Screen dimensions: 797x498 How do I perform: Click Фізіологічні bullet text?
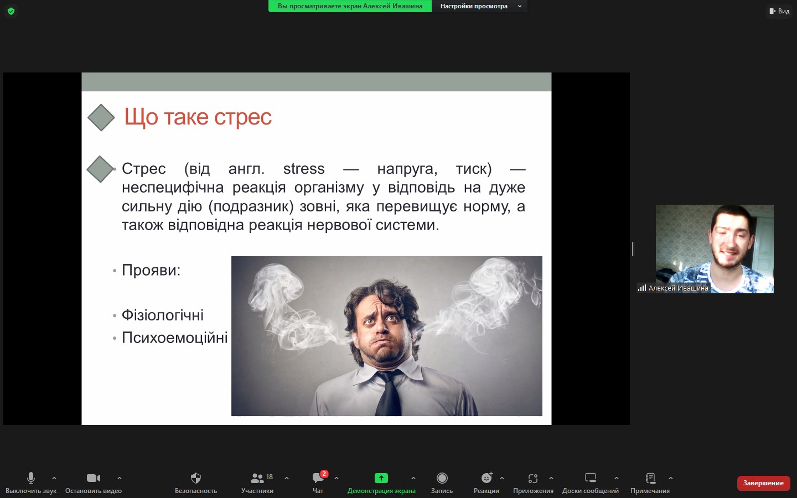163,315
